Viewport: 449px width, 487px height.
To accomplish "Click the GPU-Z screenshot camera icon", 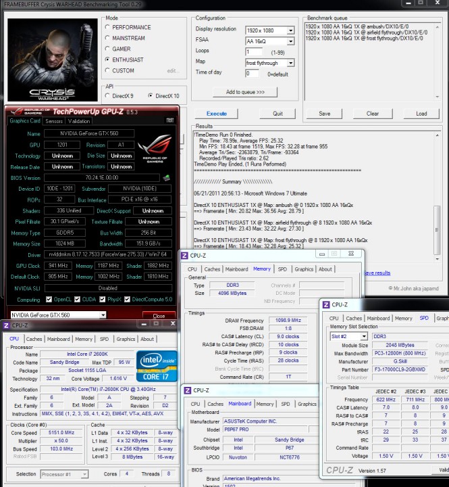I will tap(169, 120).
